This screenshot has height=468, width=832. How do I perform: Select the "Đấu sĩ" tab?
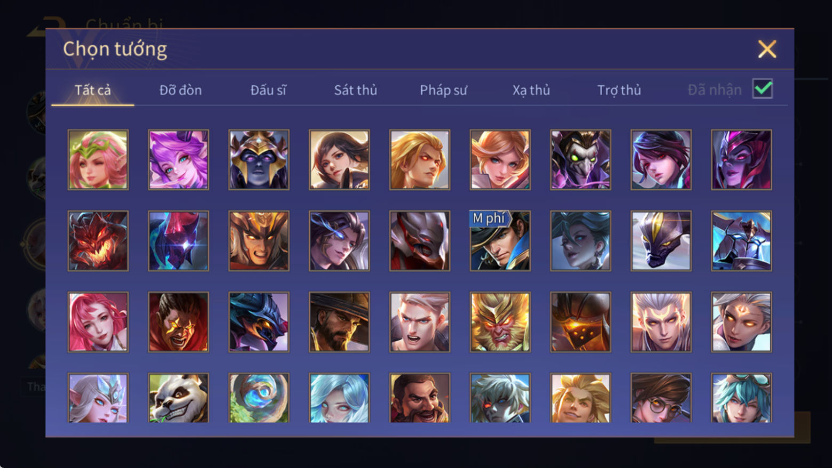pyautogui.click(x=268, y=90)
